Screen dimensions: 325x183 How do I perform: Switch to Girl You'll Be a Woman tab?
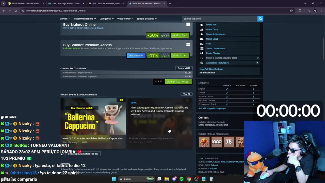(106, 4)
